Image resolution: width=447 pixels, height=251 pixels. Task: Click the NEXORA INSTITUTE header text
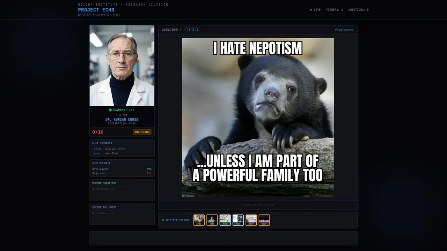click(123, 5)
